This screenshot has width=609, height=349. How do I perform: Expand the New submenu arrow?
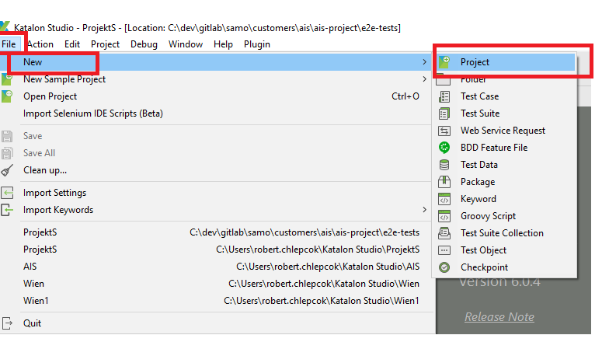[424, 62]
